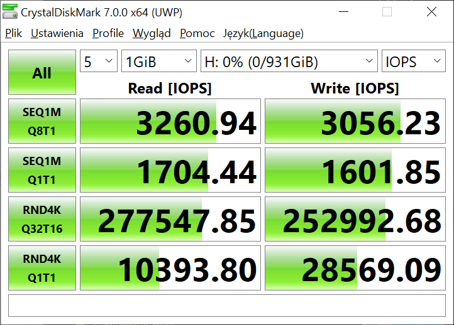Expand the 1GiB test size dropdown
The height and width of the screenshot is (325, 454).
(159, 61)
